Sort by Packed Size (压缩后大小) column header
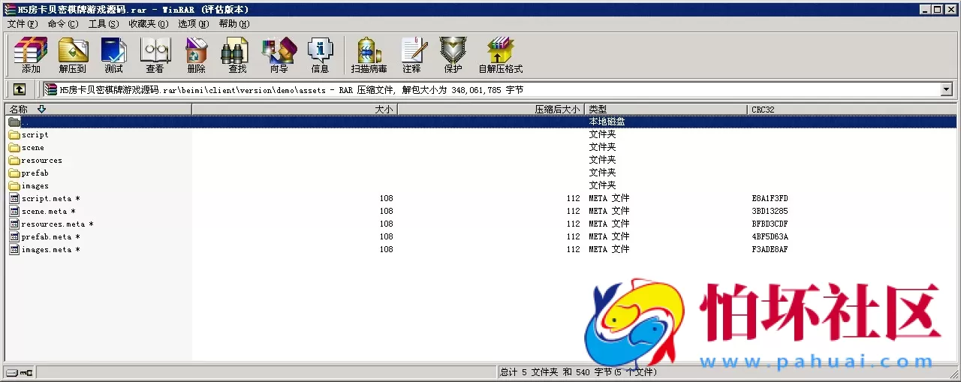Image resolution: width=961 pixels, height=382 pixels. [x=491, y=110]
